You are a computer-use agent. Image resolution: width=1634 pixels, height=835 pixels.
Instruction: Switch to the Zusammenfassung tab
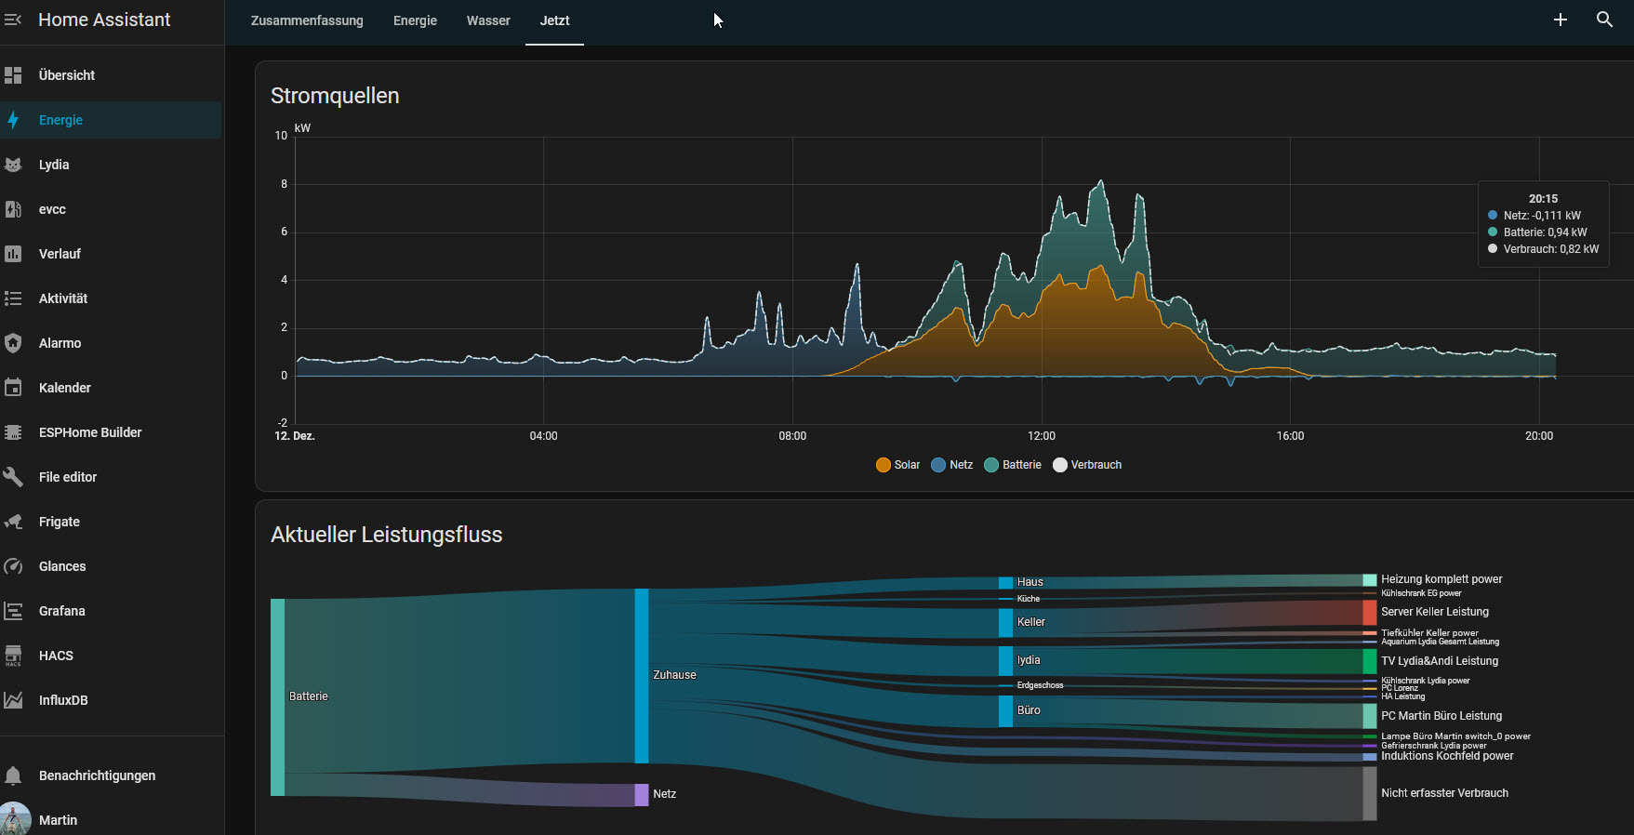pos(307,20)
